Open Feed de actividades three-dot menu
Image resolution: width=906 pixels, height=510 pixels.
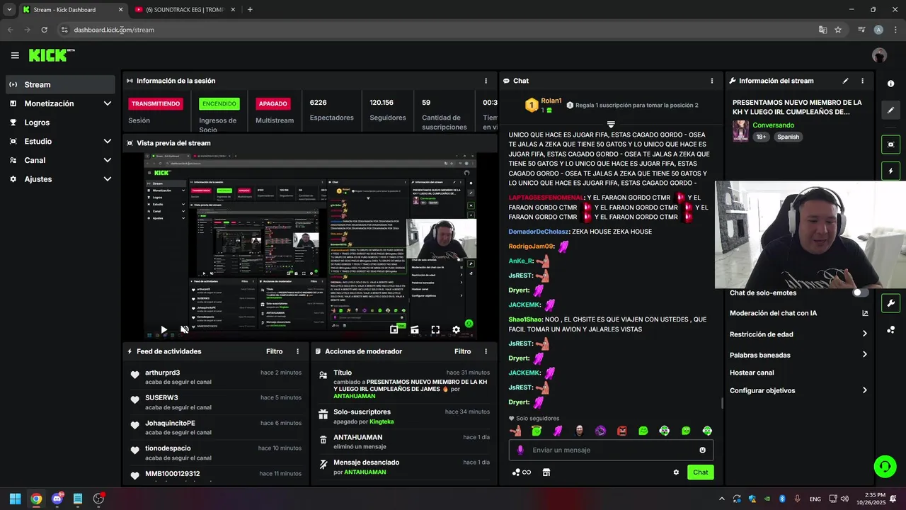tap(298, 351)
